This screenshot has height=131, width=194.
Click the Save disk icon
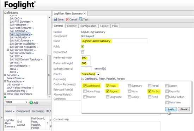55,19
